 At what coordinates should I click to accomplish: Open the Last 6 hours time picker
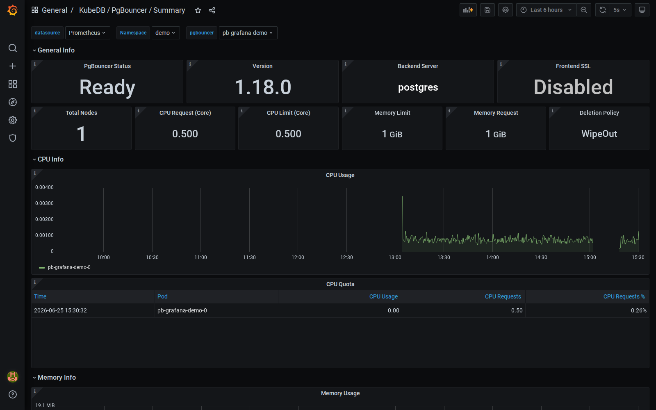point(546,10)
